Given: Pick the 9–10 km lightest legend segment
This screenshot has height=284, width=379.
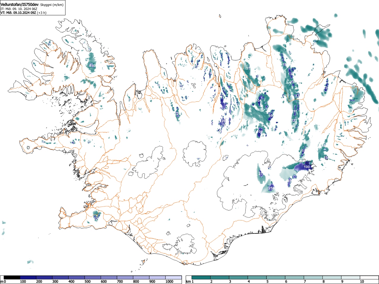Looking at the screenshot, I should click(350, 277).
